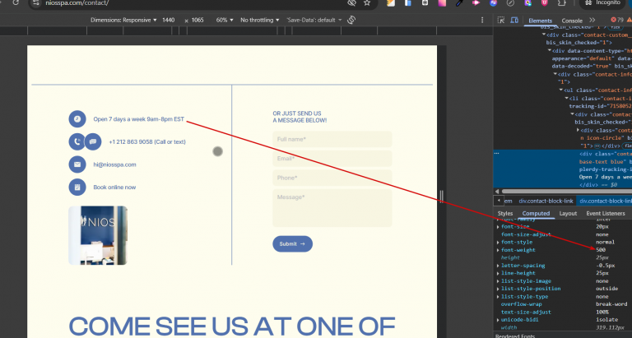Expand the unicode-bidi computed property

point(498,320)
